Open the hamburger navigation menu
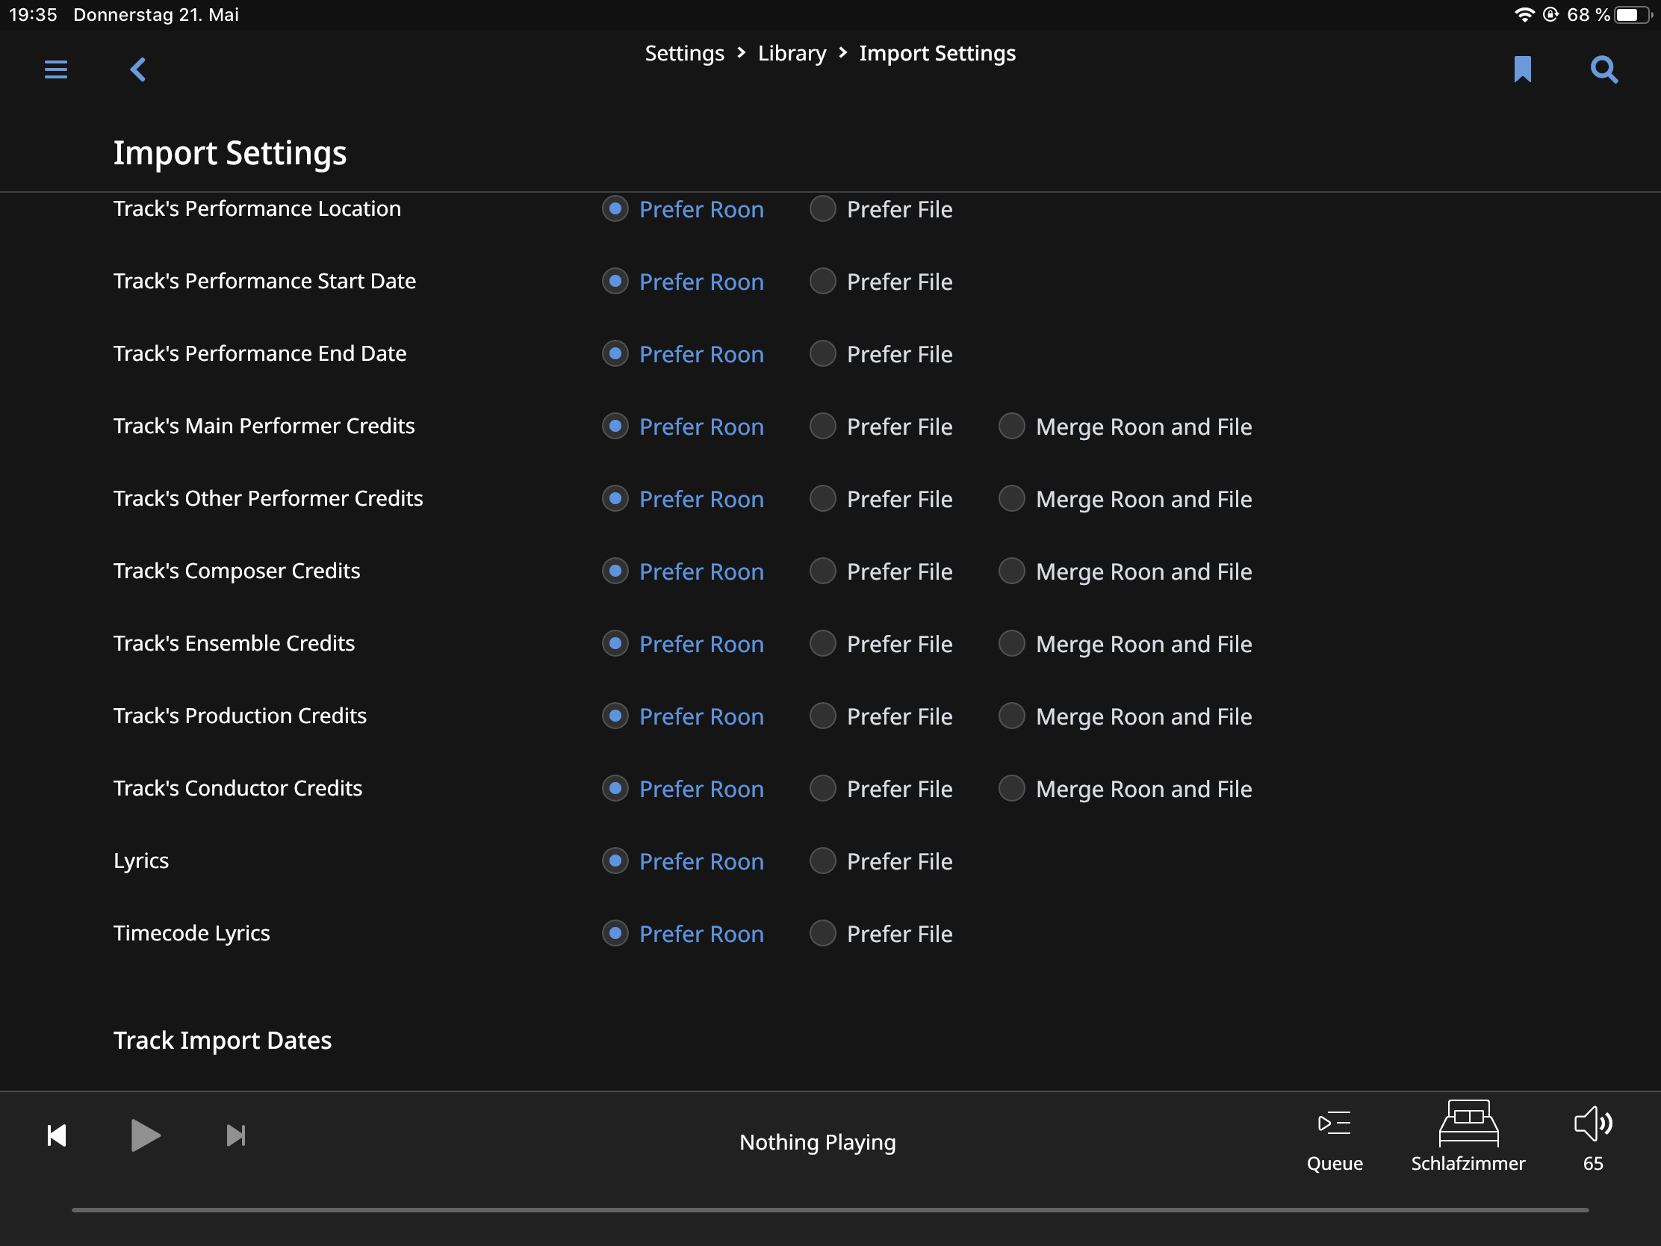The image size is (1661, 1246). point(55,70)
